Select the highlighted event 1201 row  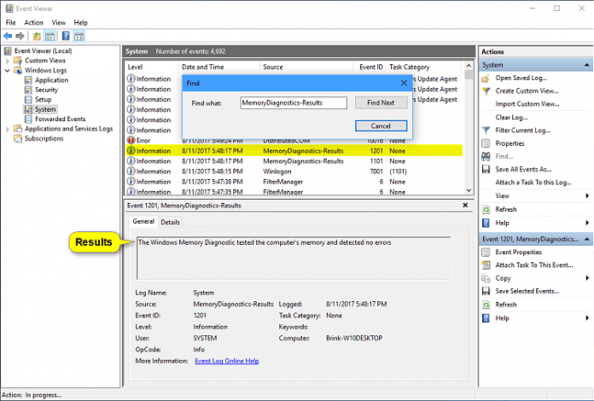coord(294,151)
